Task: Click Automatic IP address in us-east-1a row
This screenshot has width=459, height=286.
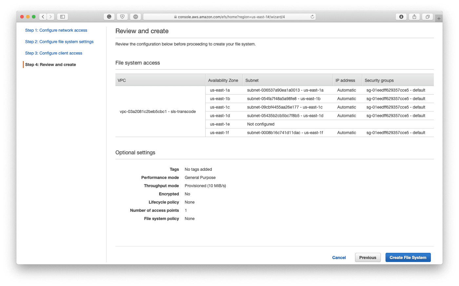Action: [x=347, y=90]
